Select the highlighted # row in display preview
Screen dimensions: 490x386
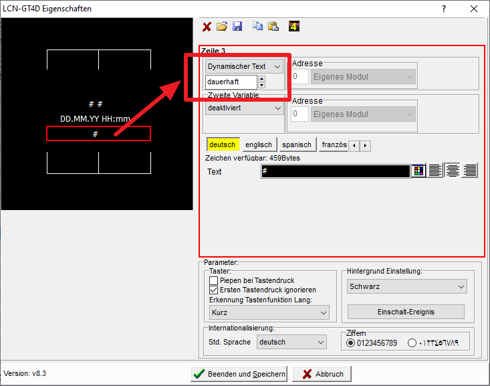pos(98,134)
